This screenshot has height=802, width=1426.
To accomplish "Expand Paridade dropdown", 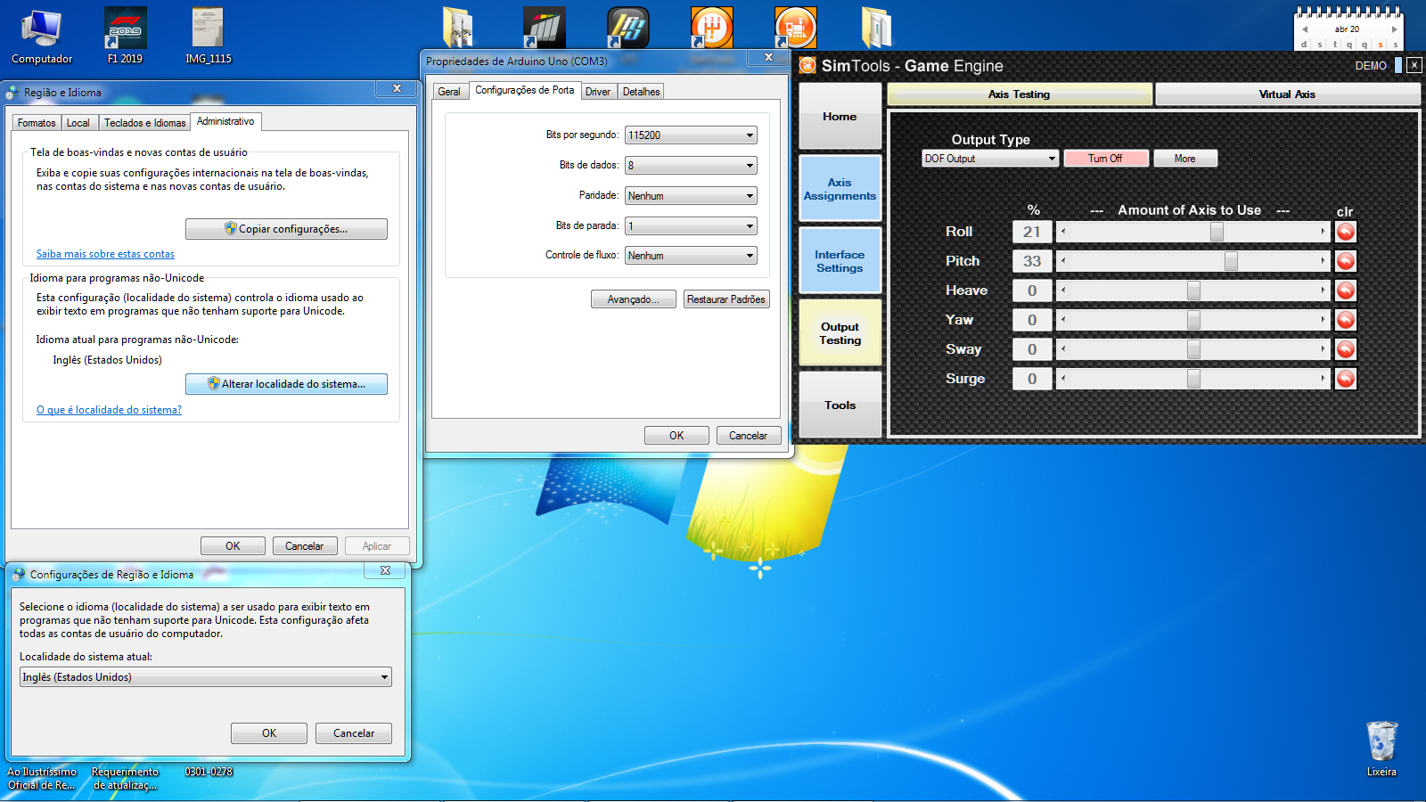I will click(x=691, y=196).
